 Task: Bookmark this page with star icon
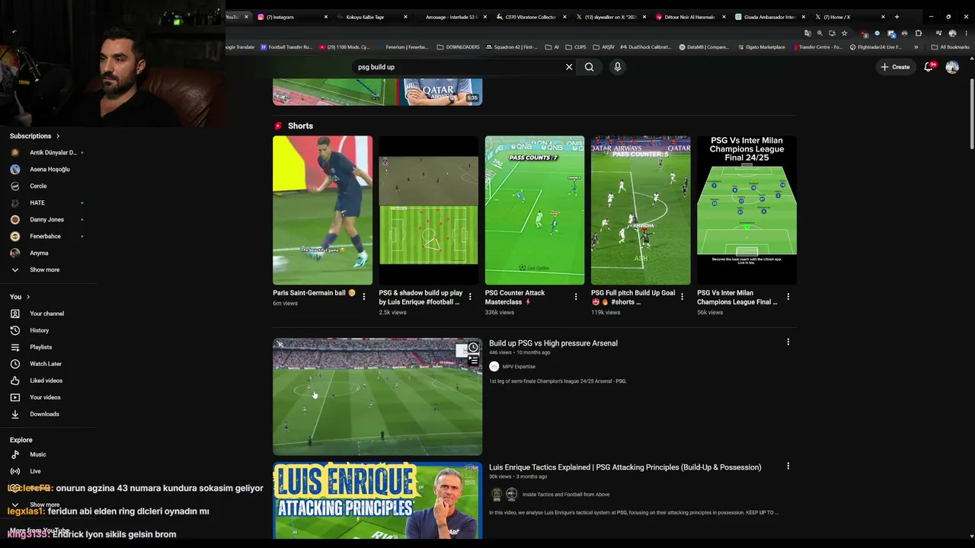[x=844, y=33]
